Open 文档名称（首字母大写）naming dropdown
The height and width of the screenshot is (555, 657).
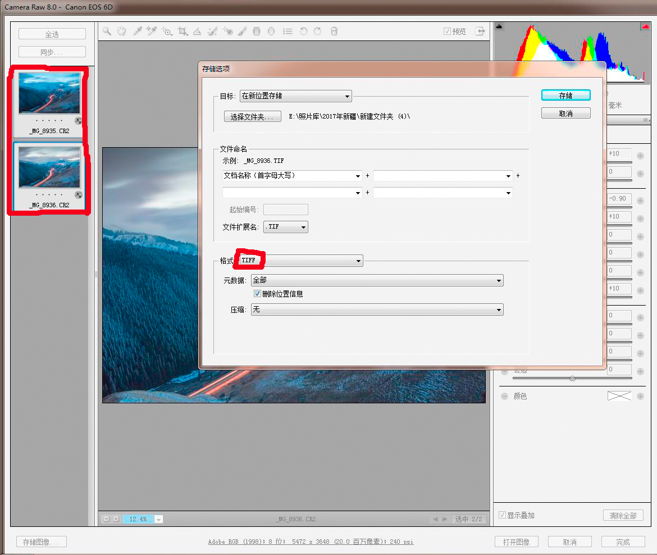[292, 176]
